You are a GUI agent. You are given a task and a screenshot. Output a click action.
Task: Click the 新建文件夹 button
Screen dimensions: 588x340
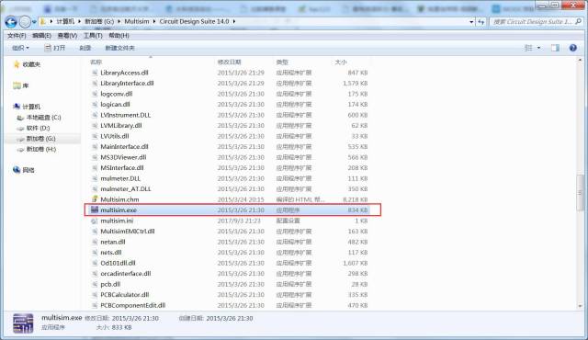(x=119, y=48)
